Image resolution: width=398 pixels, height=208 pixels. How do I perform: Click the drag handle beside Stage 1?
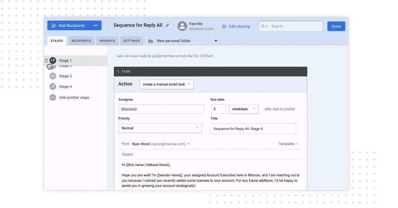point(46,60)
